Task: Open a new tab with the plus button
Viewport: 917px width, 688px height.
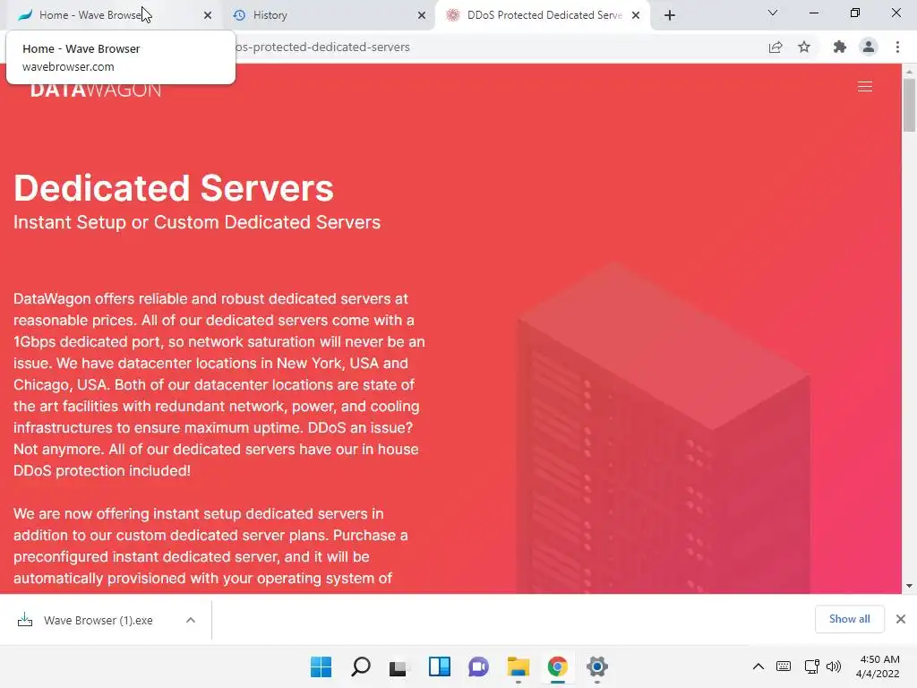Action: coord(670,15)
